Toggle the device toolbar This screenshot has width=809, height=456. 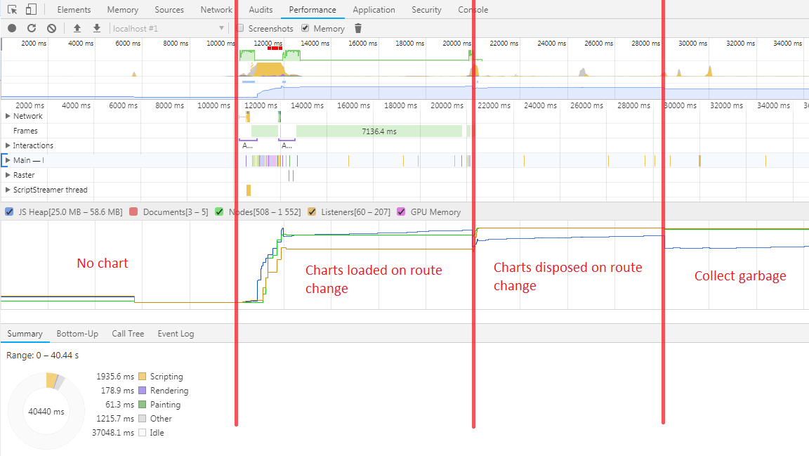(x=29, y=9)
